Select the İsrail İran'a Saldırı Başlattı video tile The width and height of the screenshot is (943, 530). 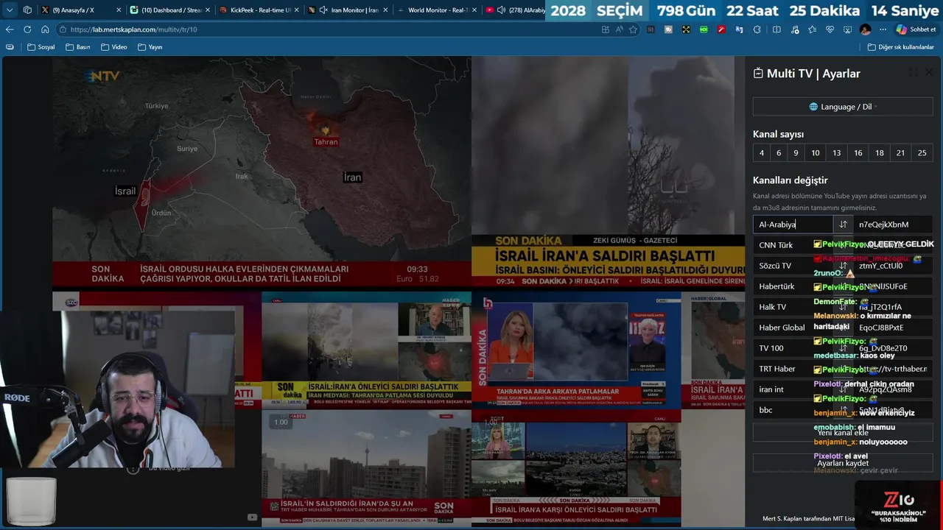(x=608, y=173)
